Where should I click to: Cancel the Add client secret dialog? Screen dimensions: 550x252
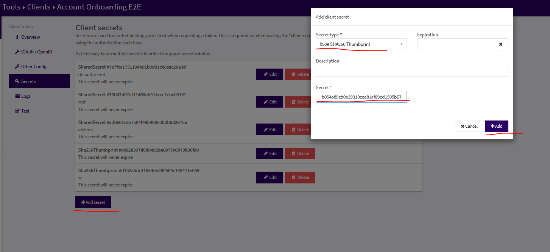(469, 126)
